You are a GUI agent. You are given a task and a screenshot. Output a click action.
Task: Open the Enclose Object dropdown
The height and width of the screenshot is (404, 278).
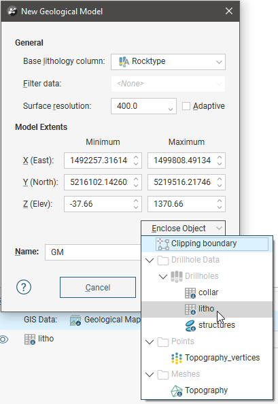184,229
